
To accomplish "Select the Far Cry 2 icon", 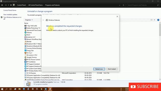I will point(25,53).
